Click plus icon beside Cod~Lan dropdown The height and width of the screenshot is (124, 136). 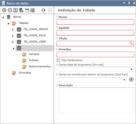pyautogui.click(x=131, y=80)
